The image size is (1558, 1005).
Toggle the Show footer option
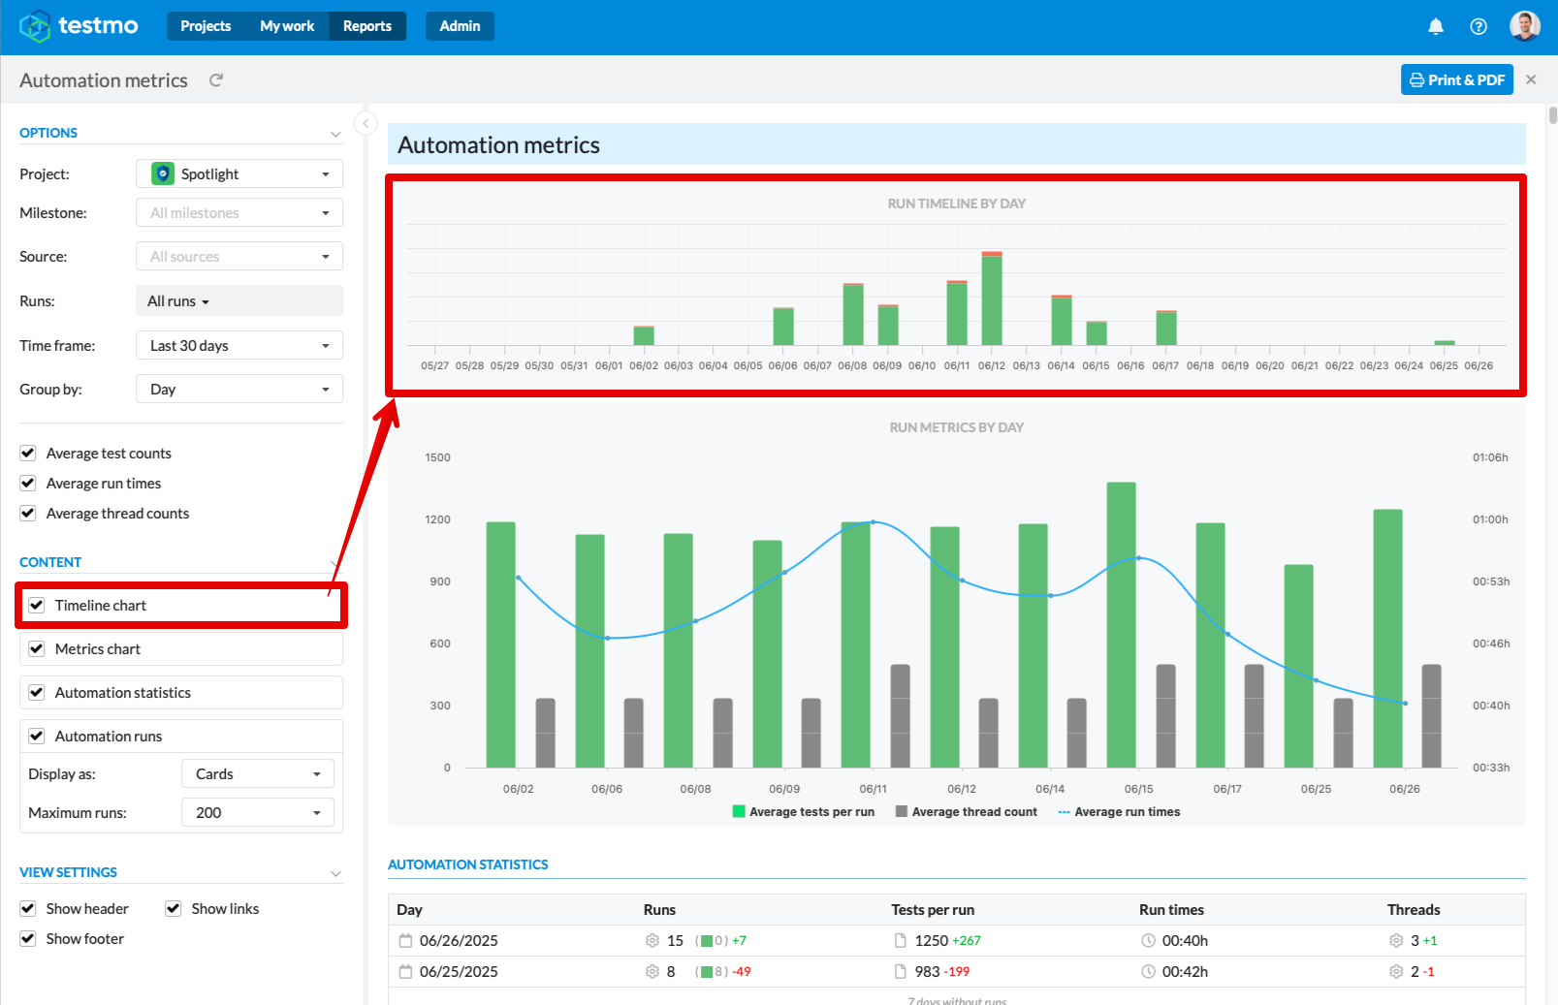tap(28, 938)
